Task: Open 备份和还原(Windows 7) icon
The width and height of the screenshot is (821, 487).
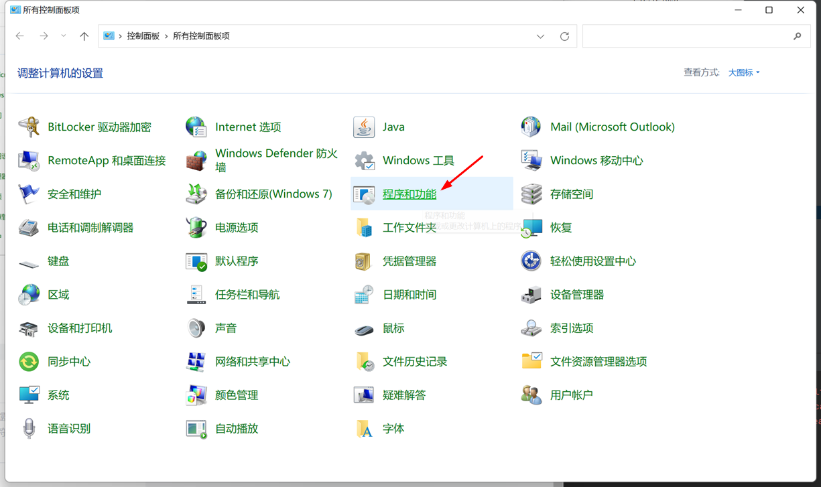Action: coord(196,194)
